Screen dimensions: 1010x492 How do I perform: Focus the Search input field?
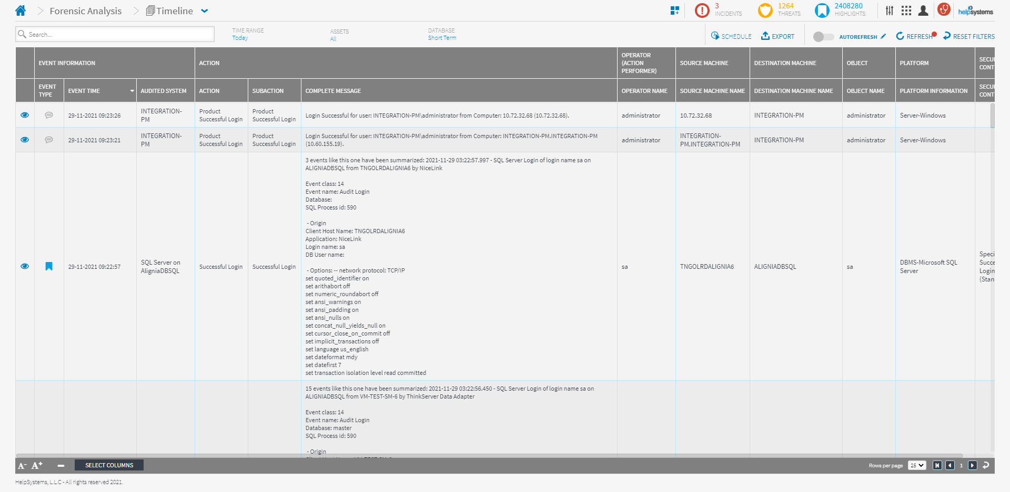point(115,34)
